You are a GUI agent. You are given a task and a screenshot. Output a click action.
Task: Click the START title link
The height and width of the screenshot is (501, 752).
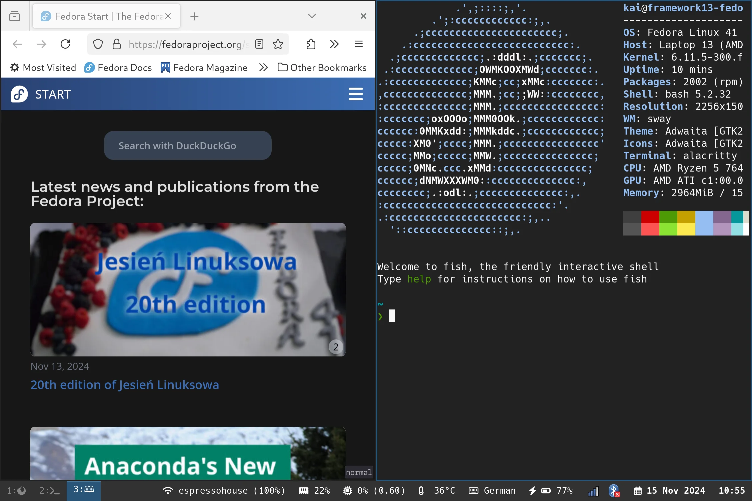pos(53,94)
